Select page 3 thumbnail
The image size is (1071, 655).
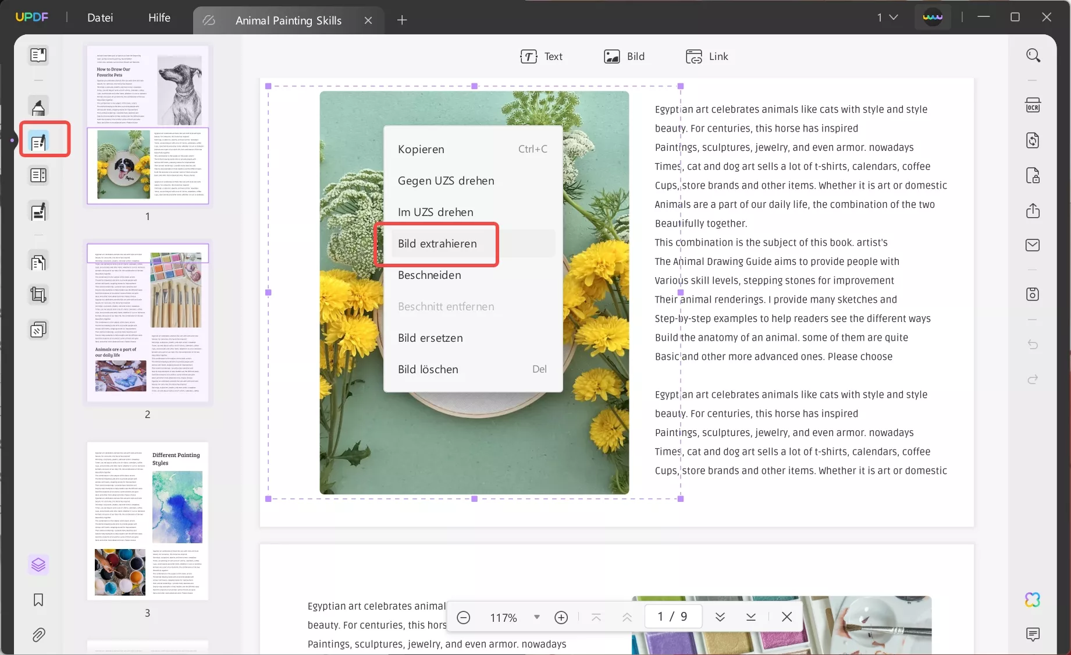pos(148,521)
